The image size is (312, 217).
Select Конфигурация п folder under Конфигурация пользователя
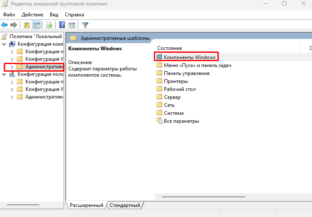(x=40, y=82)
